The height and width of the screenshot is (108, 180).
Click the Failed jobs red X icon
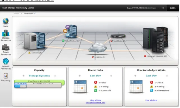(96, 82)
